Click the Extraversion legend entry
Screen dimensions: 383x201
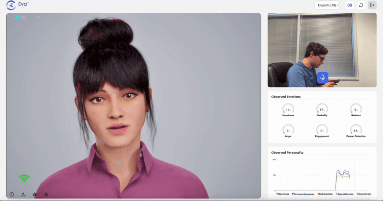(324, 194)
